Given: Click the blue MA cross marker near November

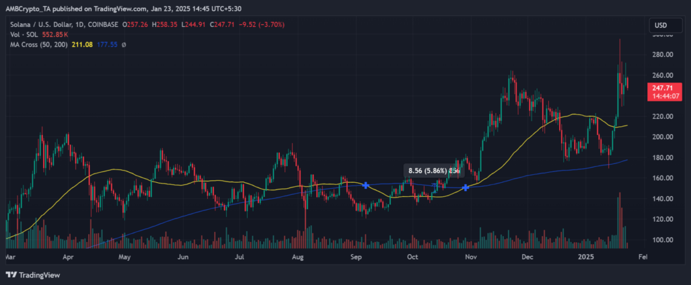Looking at the screenshot, I should 465,187.
